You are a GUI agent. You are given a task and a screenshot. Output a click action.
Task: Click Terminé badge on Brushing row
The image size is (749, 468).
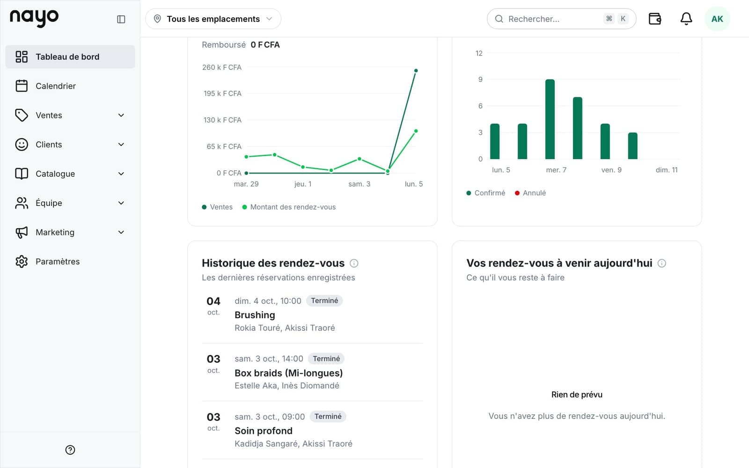(x=324, y=300)
